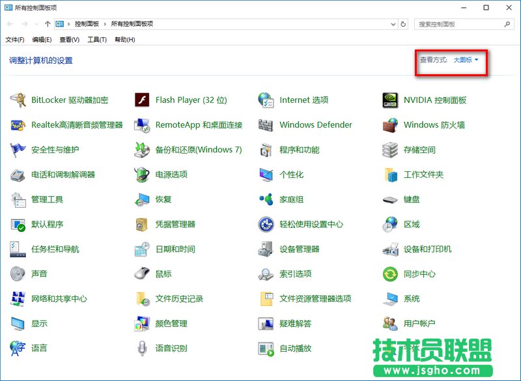Launch Windows Defender from Control Panel
Screen dimensions: 521x381
tap(315, 124)
